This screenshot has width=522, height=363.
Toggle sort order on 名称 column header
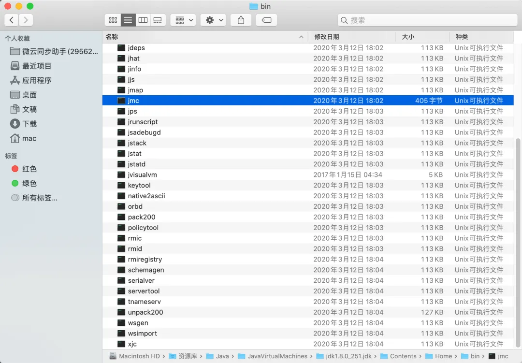click(205, 37)
